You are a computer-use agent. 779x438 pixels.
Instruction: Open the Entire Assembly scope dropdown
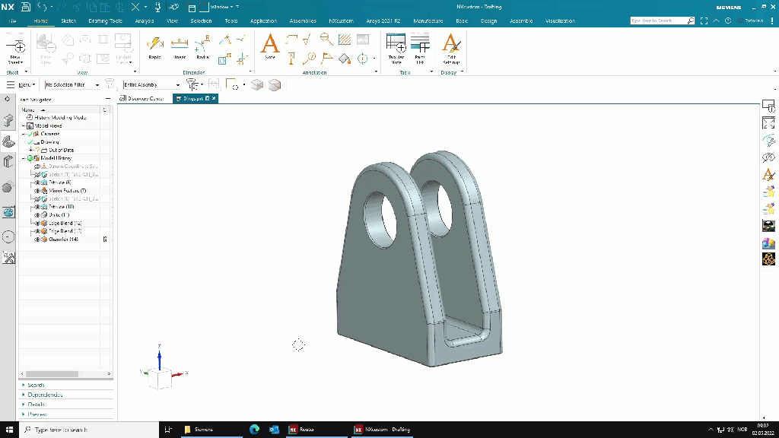tap(177, 85)
